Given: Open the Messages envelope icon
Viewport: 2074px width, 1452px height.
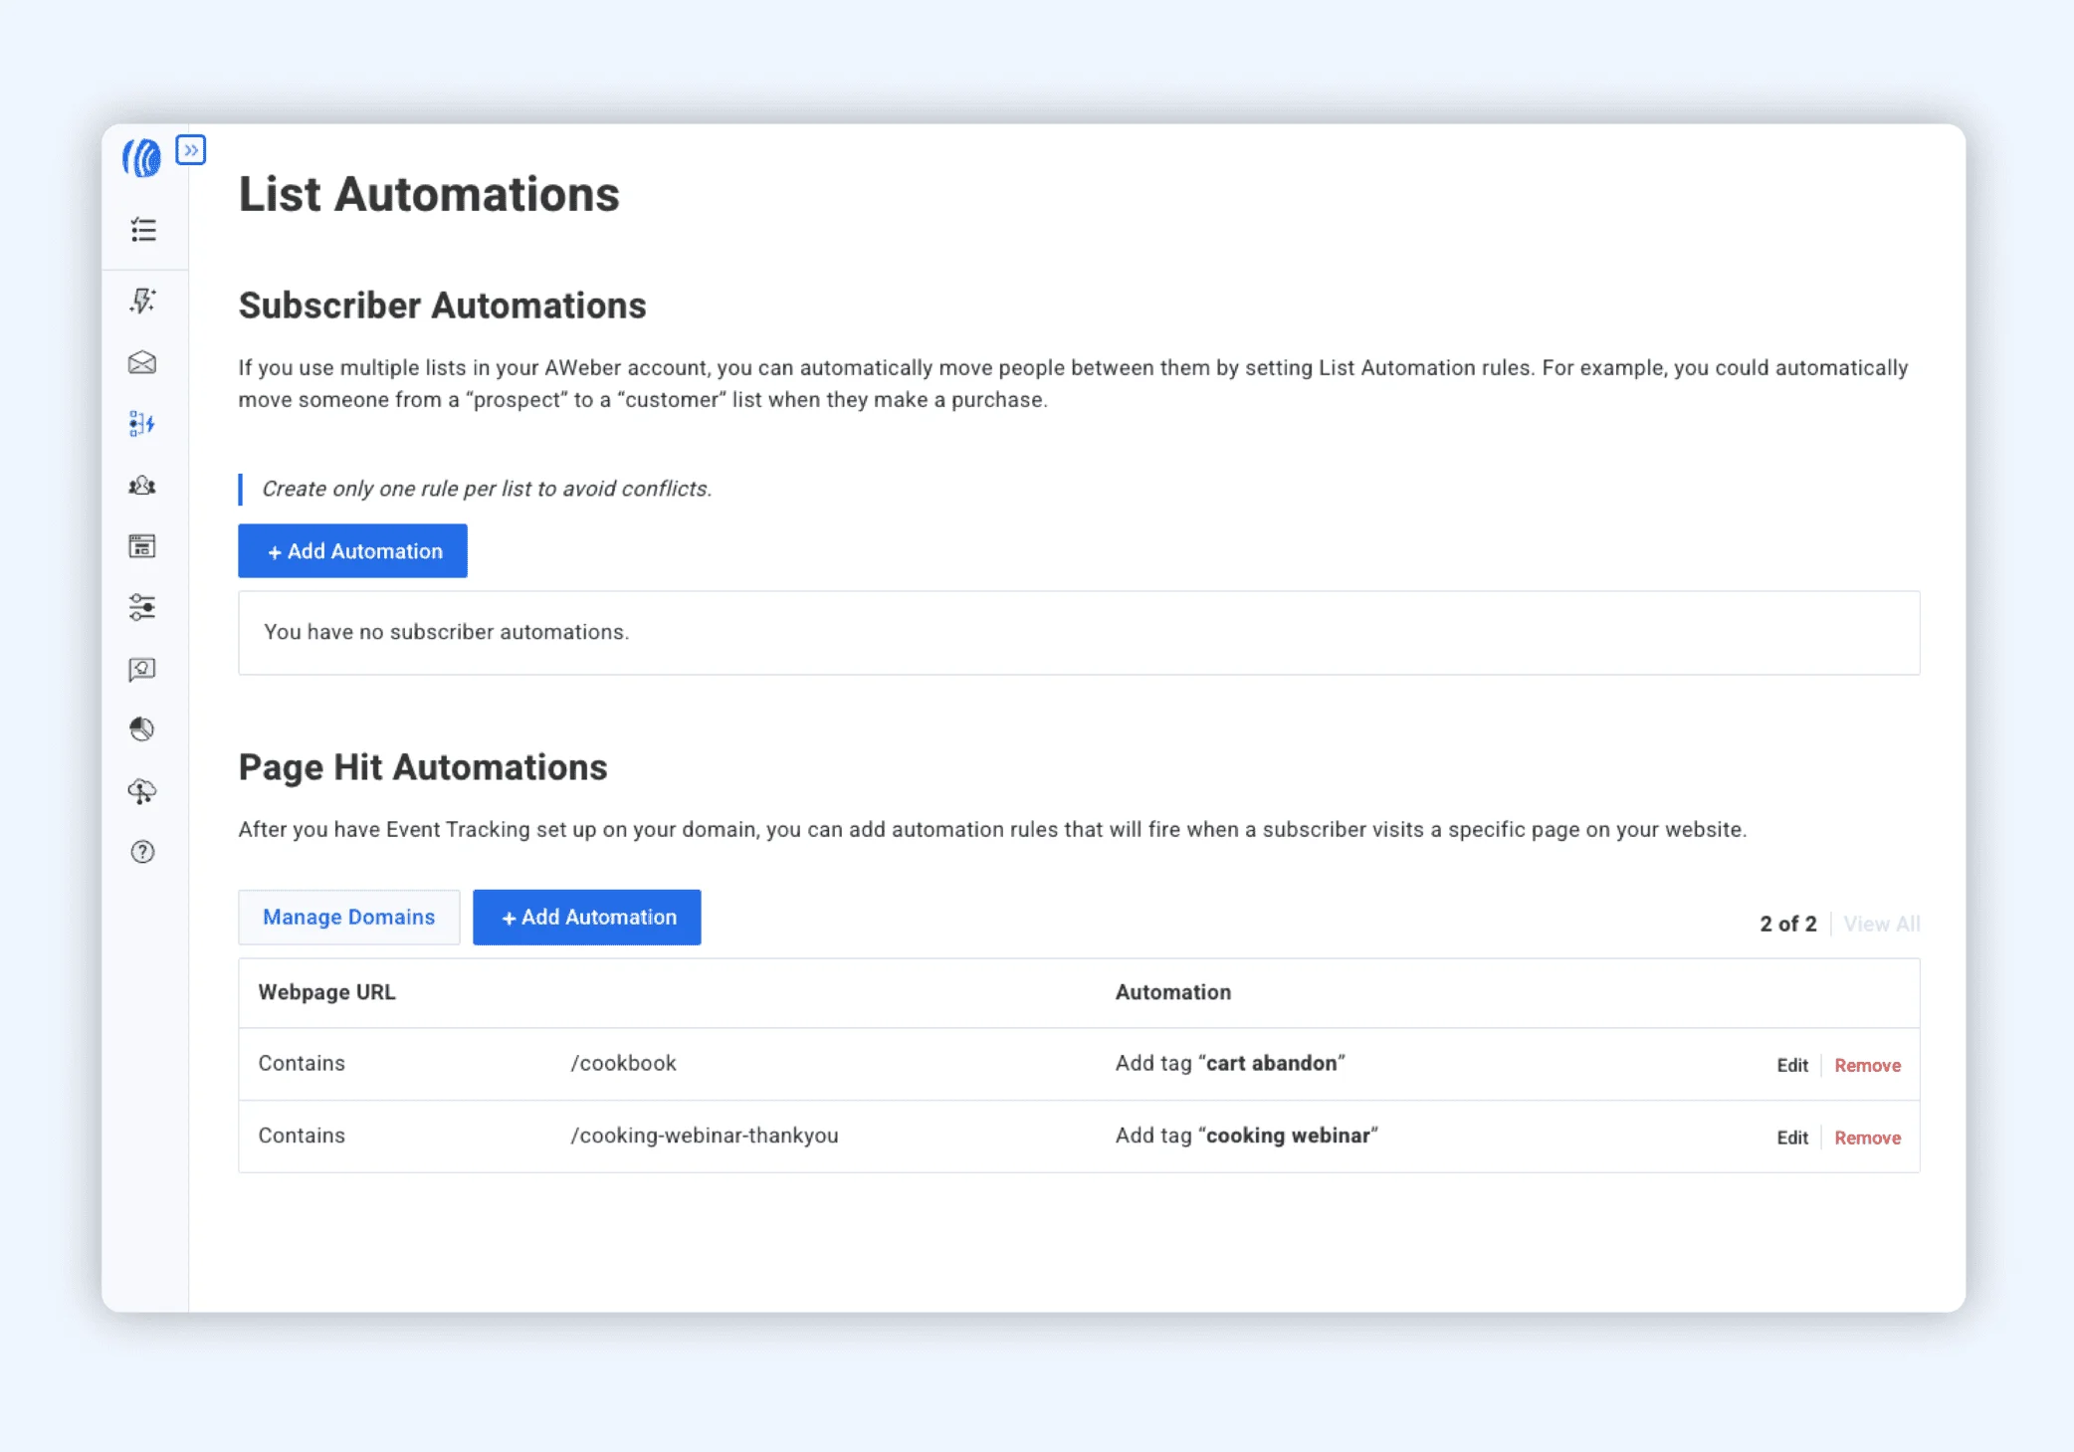Looking at the screenshot, I should tap(142, 362).
